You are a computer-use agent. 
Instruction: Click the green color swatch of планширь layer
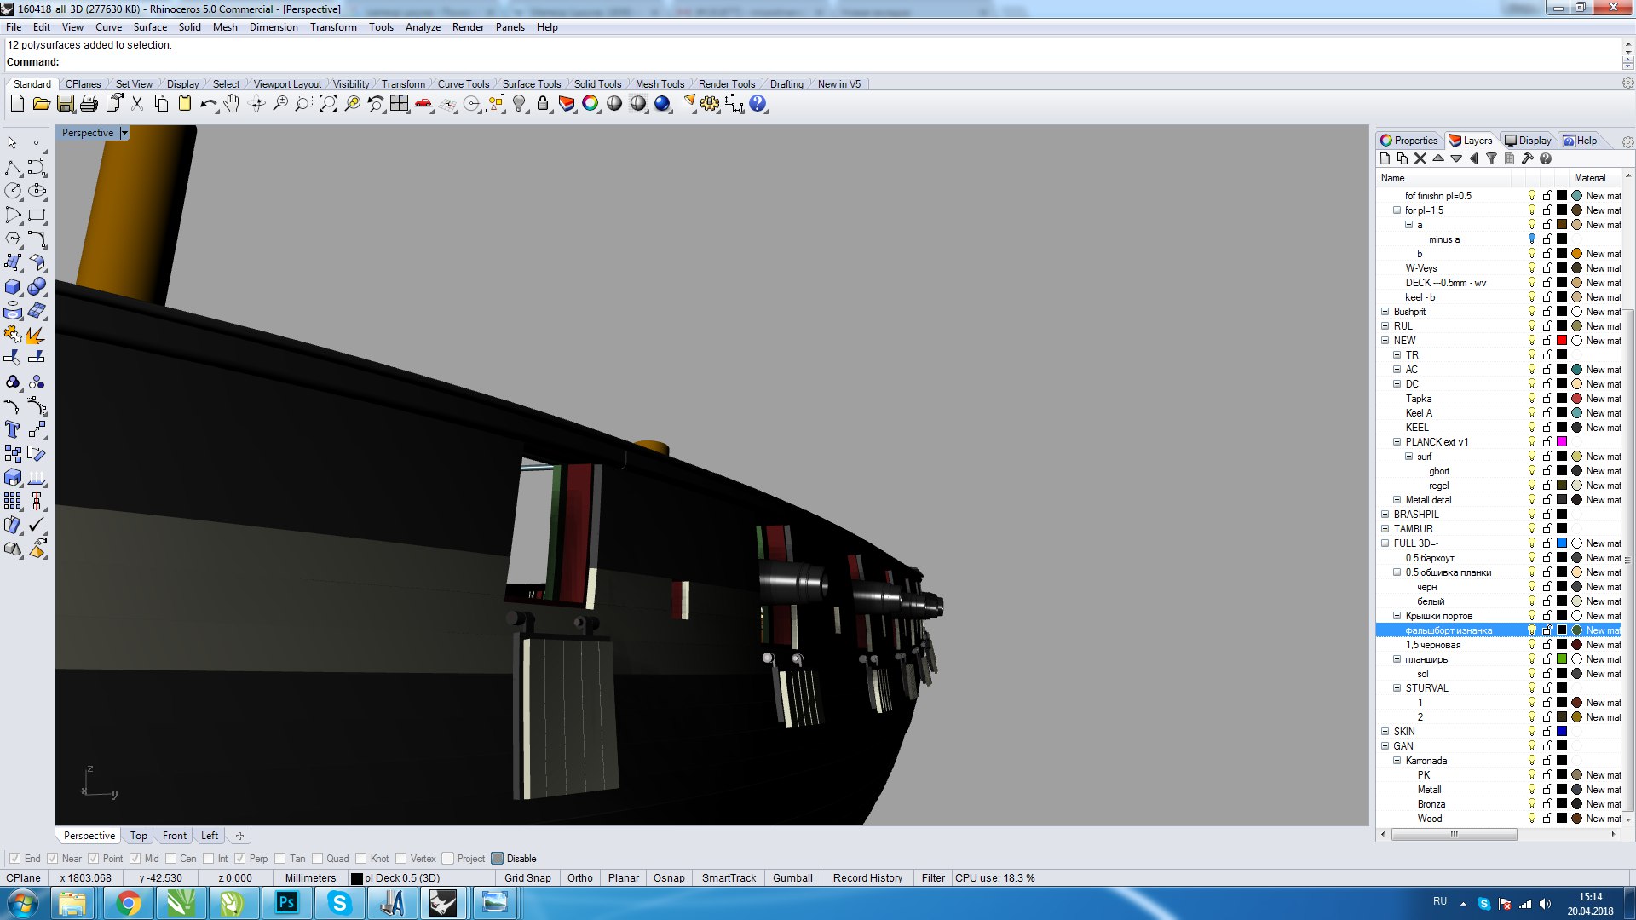pyautogui.click(x=1562, y=659)
